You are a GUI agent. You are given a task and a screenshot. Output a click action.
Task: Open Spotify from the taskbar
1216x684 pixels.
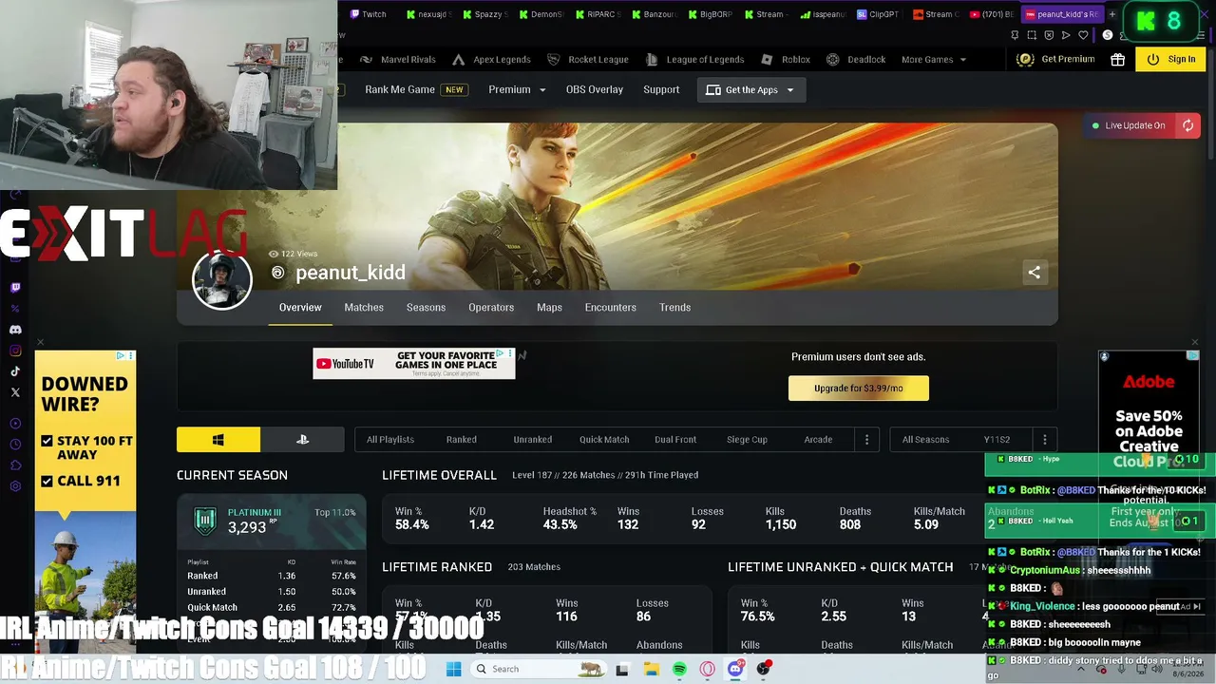coord(679,669)
